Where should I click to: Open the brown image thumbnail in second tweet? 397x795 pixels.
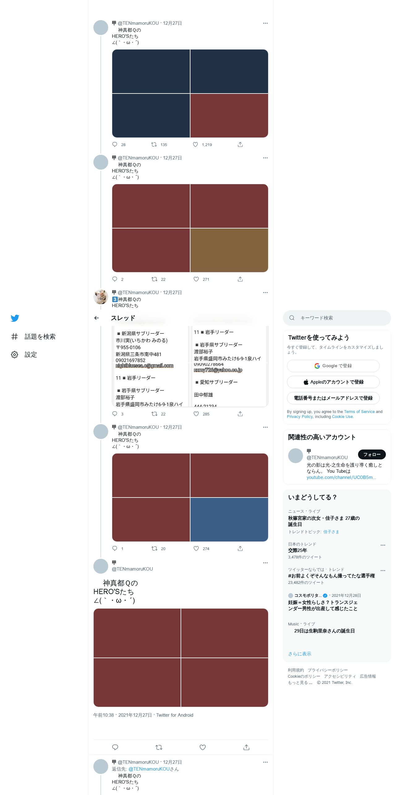(229, 250)
